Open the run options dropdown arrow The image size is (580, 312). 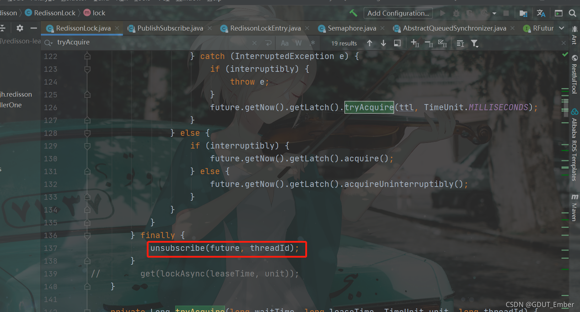494,14
